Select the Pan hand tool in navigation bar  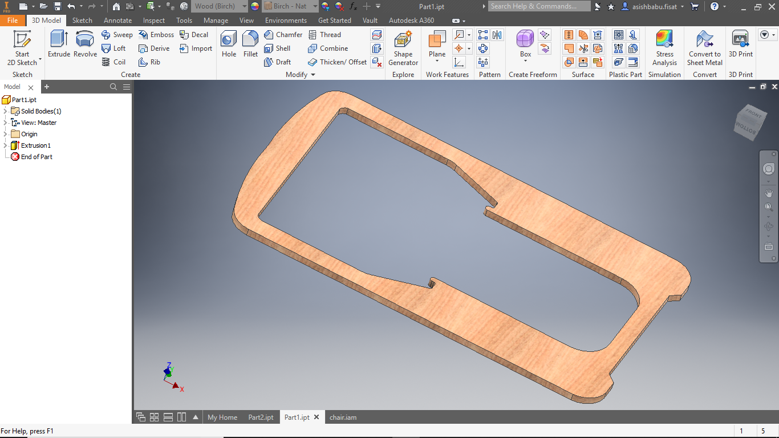[768, 193]
